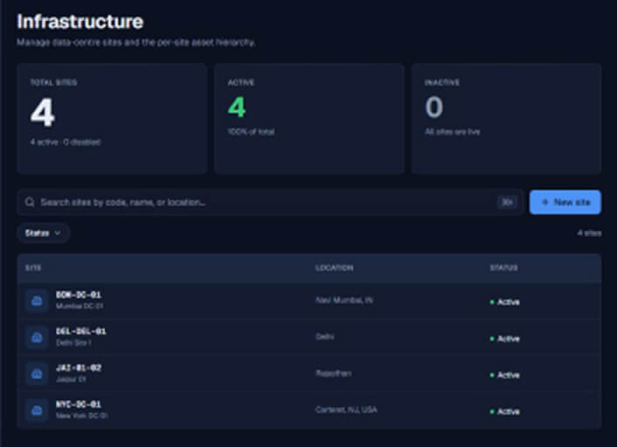Viewport: 617px width, 447px height.
Task: Click the green Active count card
Action: coord(309,119)
